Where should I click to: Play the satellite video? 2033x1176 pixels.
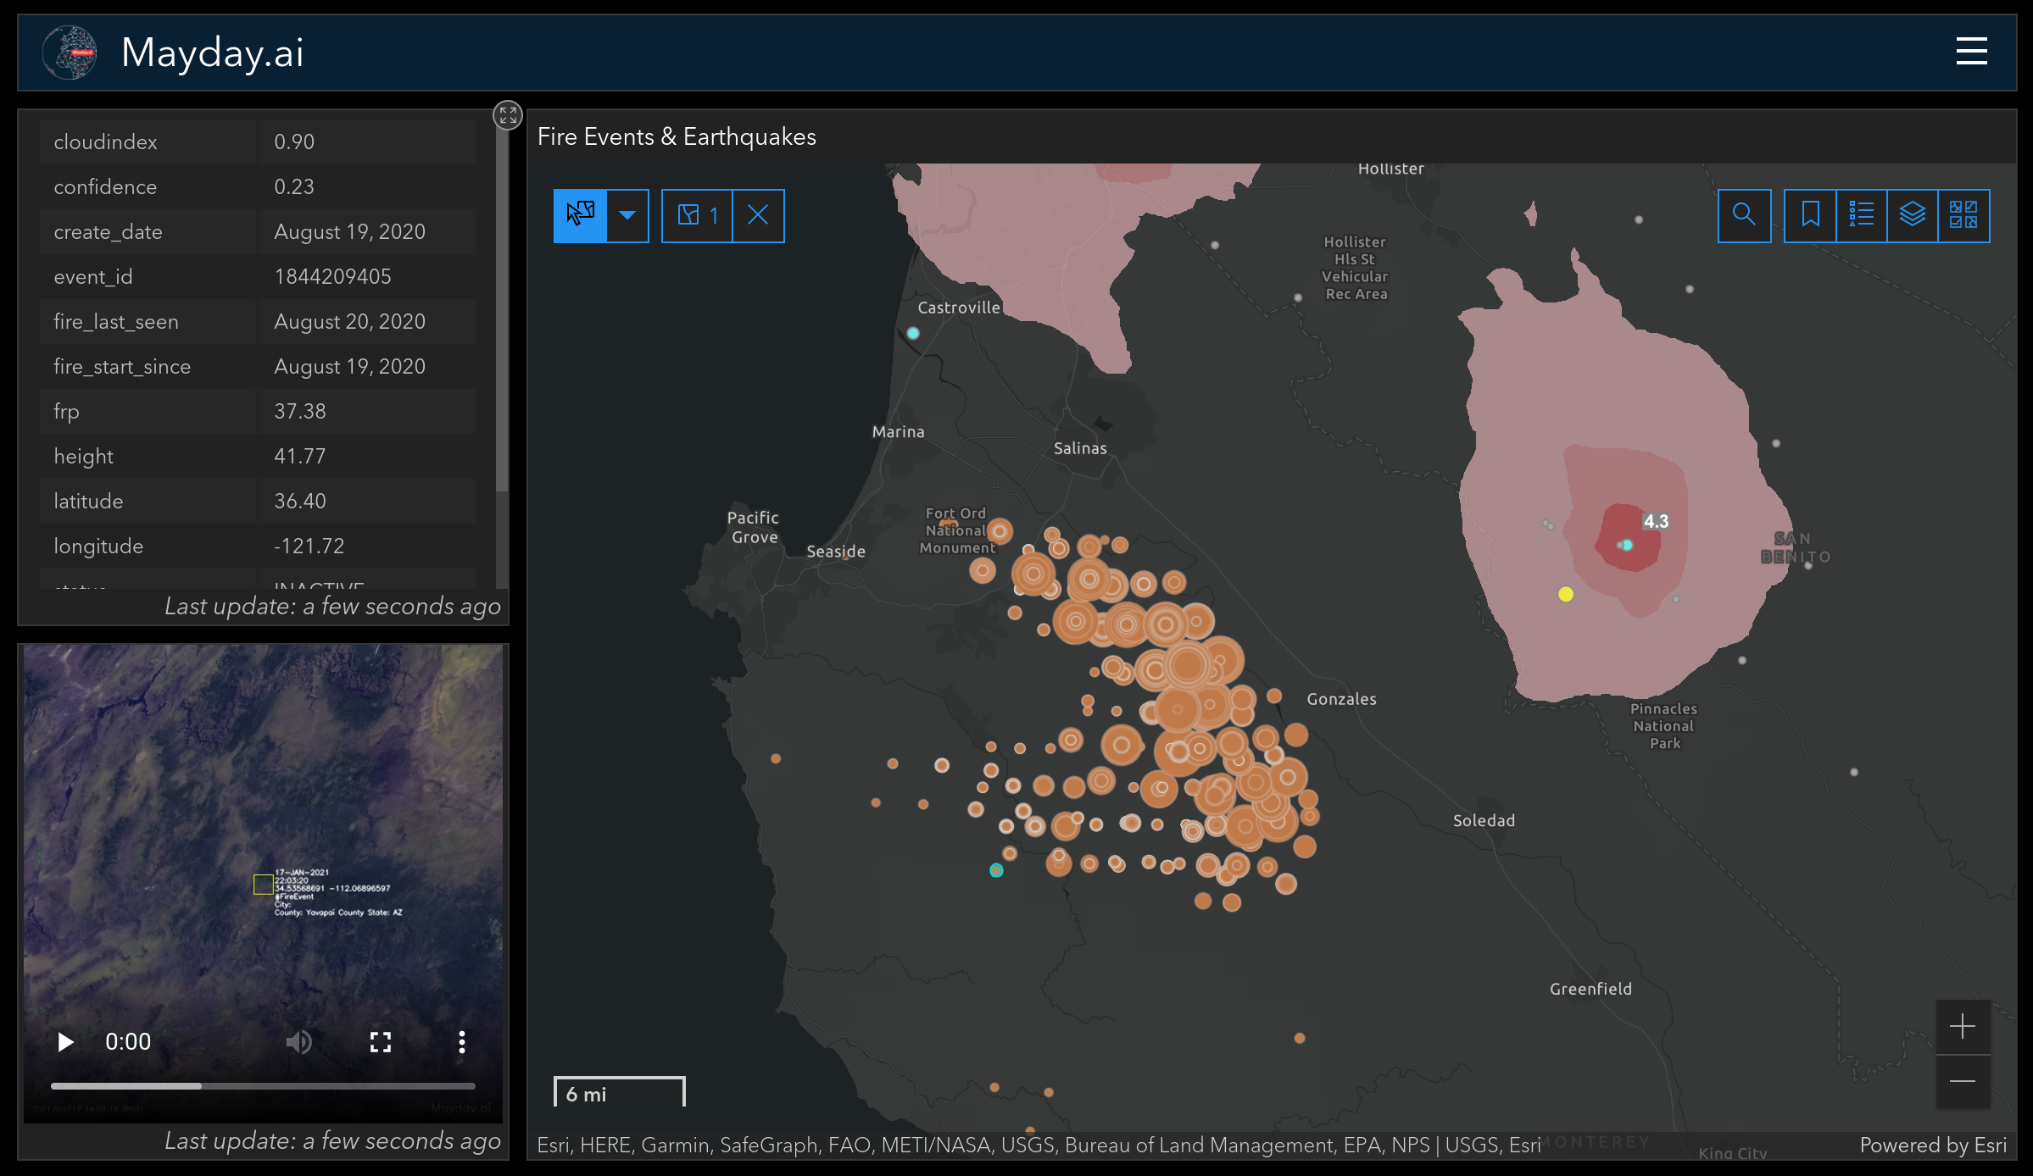pos(65,1041)
